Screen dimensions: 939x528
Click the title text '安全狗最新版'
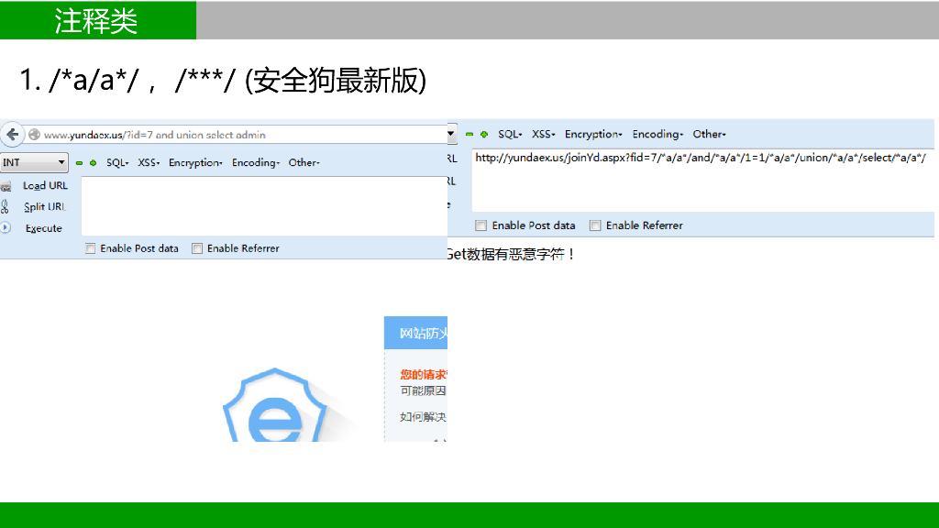(x=336, y=81)
